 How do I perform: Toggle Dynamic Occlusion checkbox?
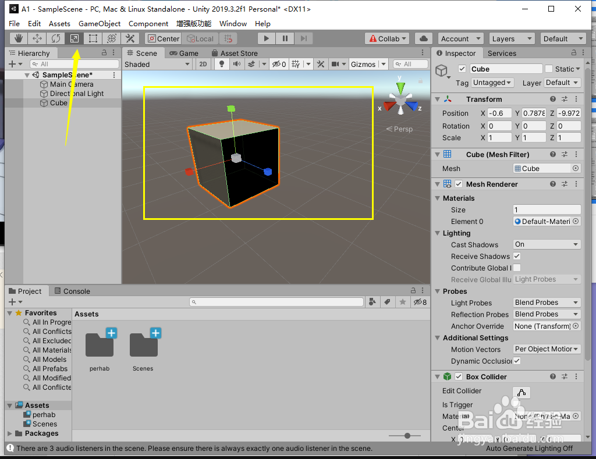coord(517,361)
